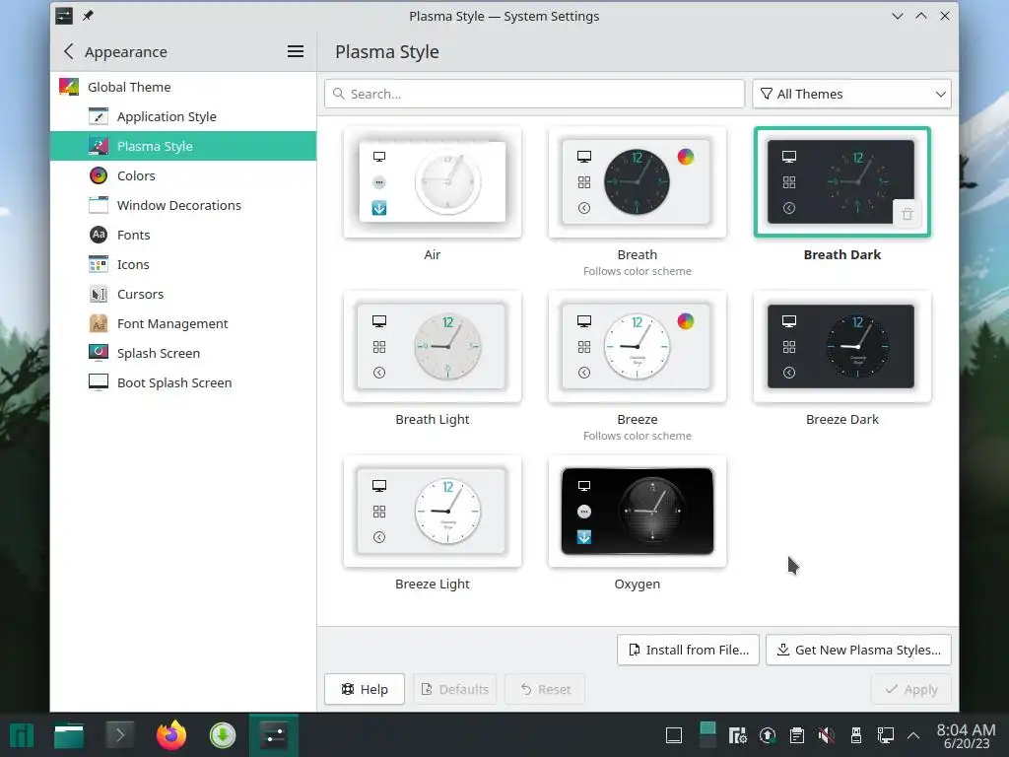The image size is (1009, 757).
Task: Click the Apply button
Action: point(911,689)
